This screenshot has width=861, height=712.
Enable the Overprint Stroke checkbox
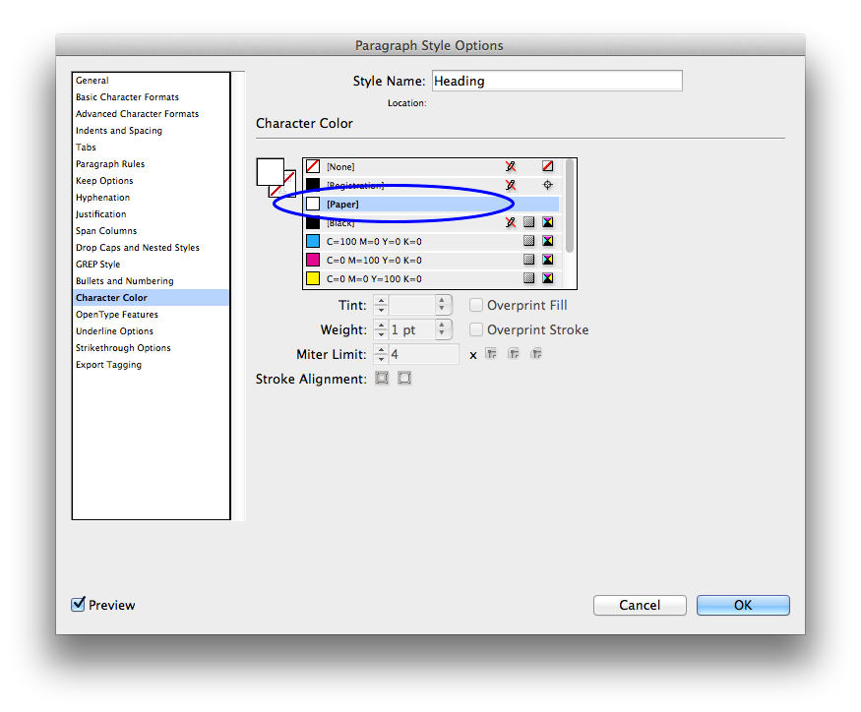pyautogui.click(x=476, y=329)
